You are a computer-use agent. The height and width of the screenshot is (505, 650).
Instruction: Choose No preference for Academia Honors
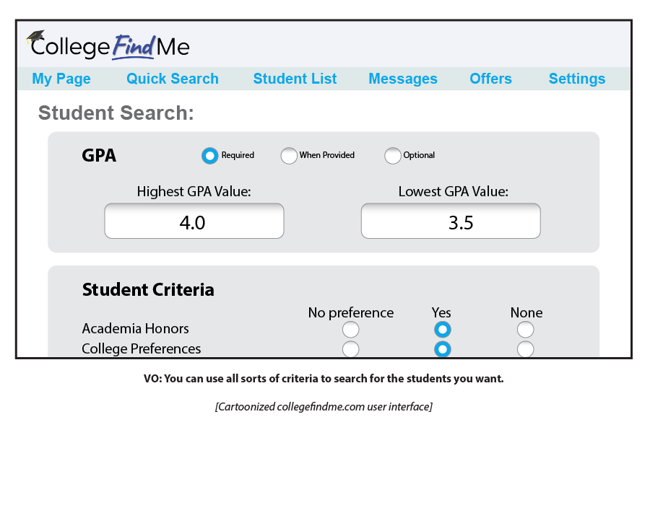tap(350, 330)
